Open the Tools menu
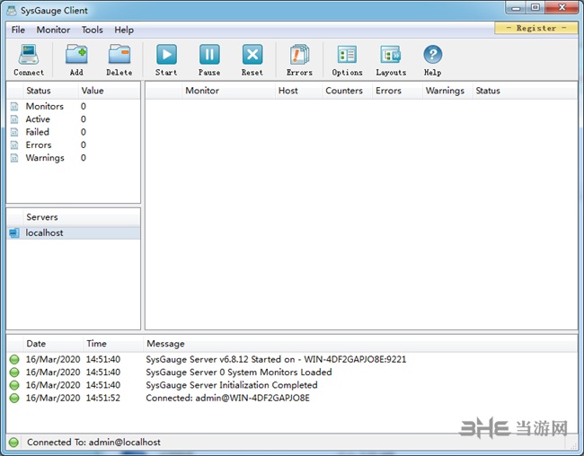The height and width of the screenshot is (456, 584). pos(92,30)
